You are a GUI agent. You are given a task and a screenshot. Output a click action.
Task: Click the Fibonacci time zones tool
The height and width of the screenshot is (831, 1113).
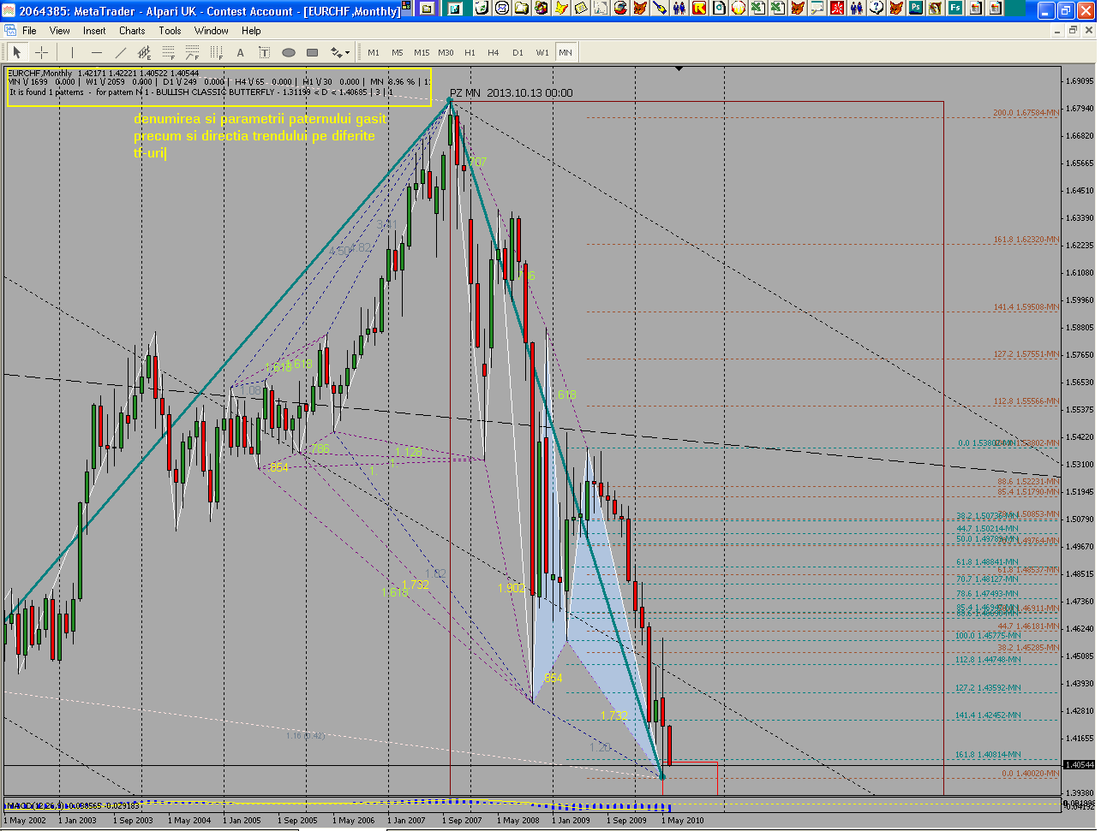point(216,52)
